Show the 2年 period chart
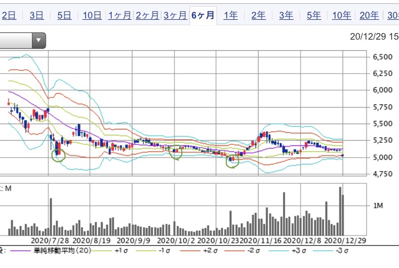Viewport: 399px width, 268px height. (x=258, y=15)
